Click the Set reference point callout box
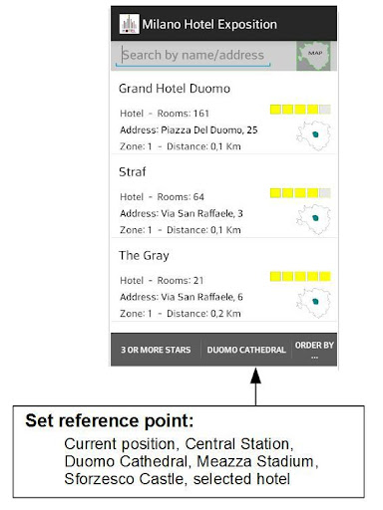The height and width of the screenshot is (510, 383). [x=189, y=451]
